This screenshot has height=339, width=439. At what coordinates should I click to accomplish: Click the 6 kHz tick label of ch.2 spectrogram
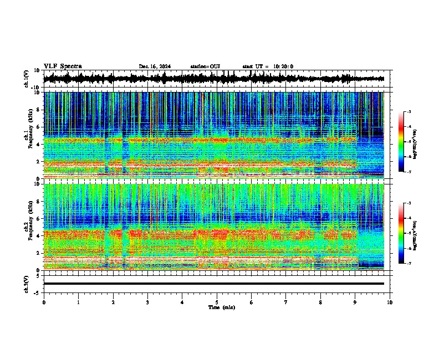click(38, 219)
